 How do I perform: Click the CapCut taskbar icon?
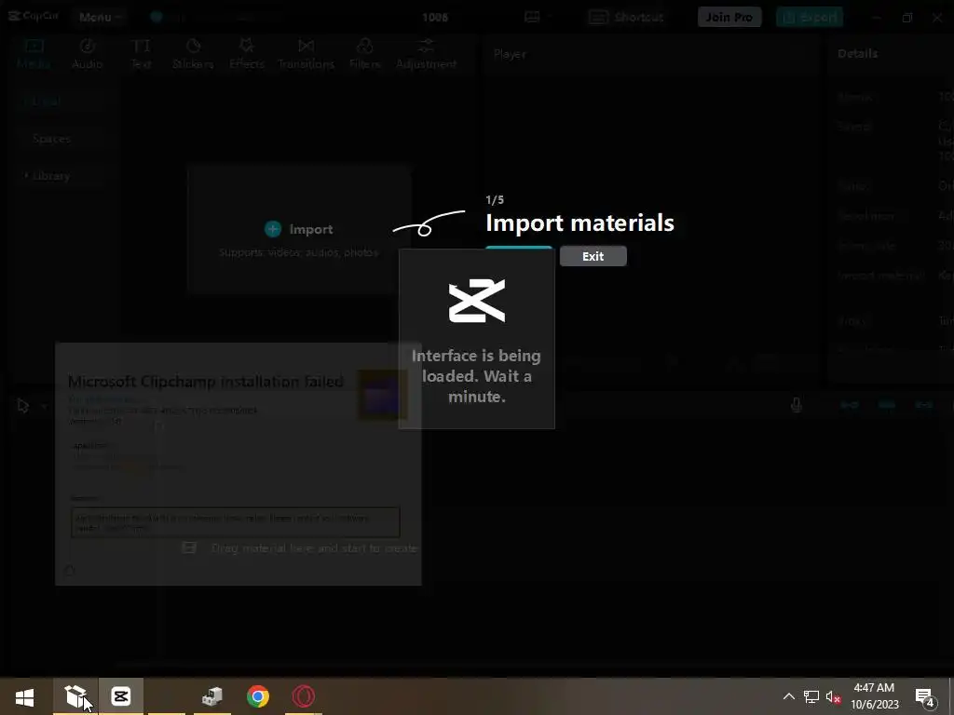[121, 696]
